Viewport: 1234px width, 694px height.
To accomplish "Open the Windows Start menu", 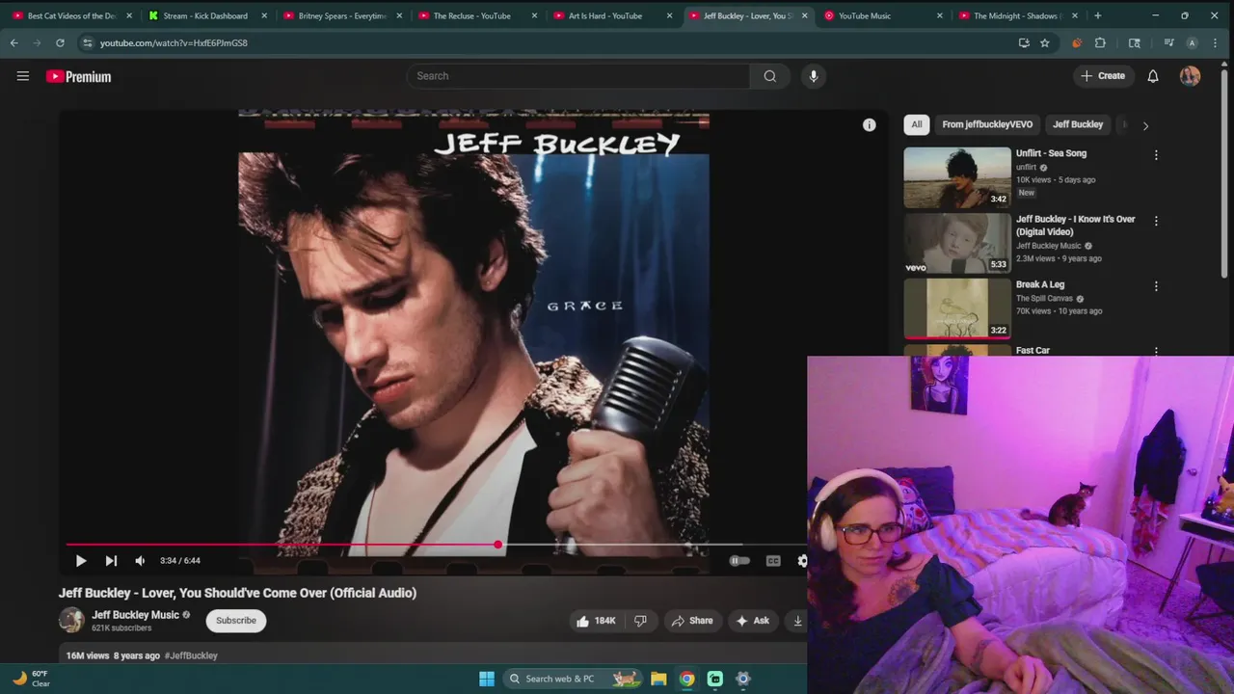I will coord(487,679).
